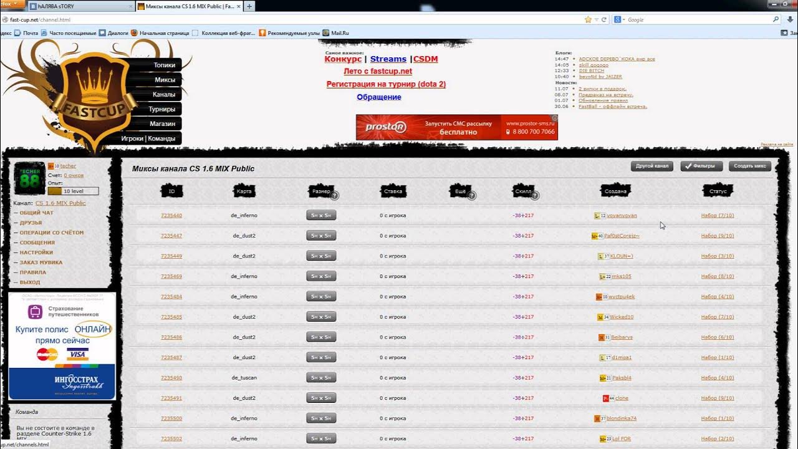Image resolution: width=798 pixels, height=449 pixels.
Task: Open ОБЩИЙ ЧАТ in sidebar
Action: pyautogui.click(x=36, y=213)
